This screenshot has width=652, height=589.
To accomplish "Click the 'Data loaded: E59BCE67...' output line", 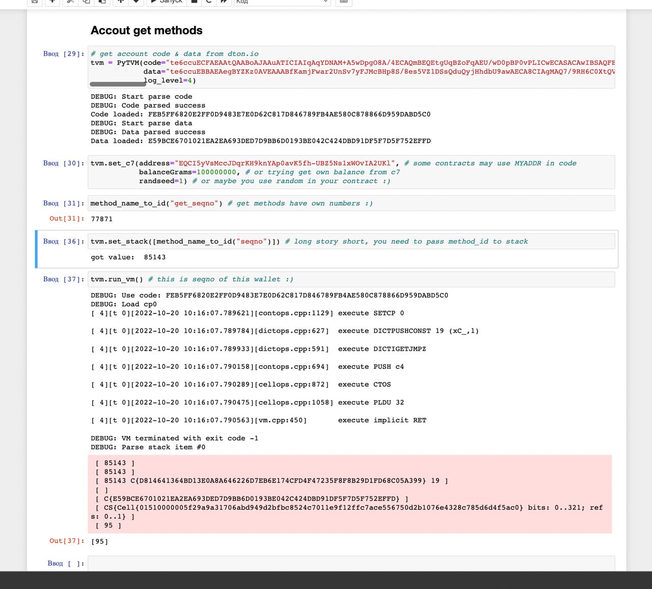I will pos(261,141).
